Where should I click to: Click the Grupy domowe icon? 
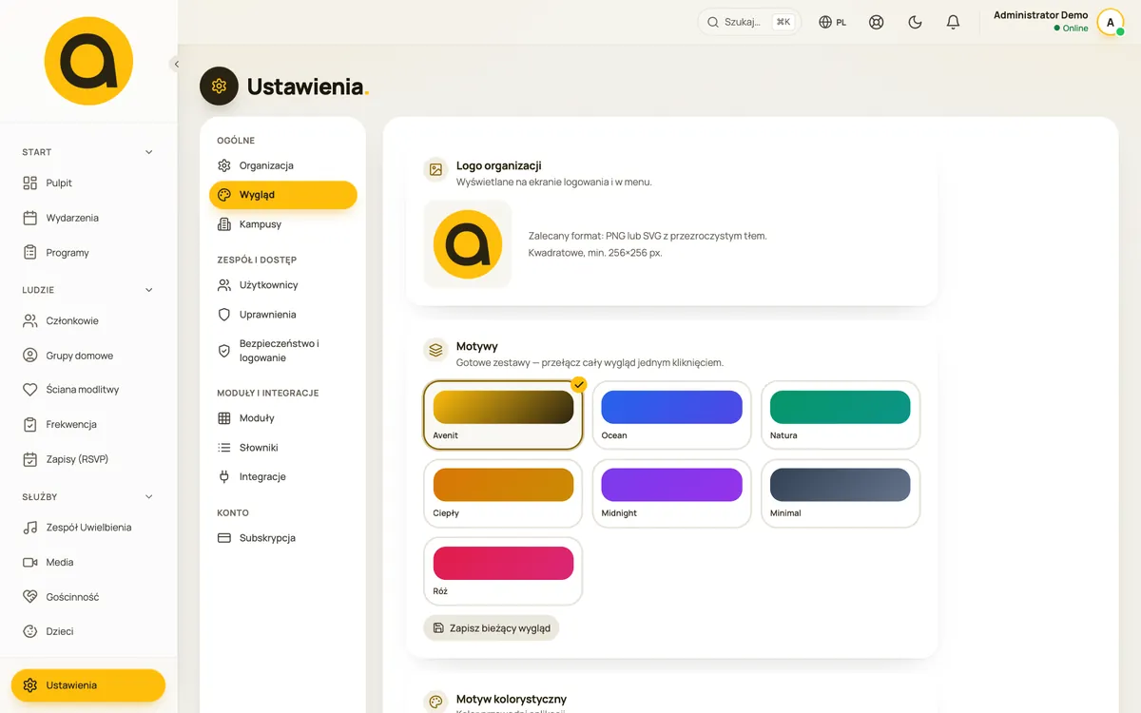(29, 356)
